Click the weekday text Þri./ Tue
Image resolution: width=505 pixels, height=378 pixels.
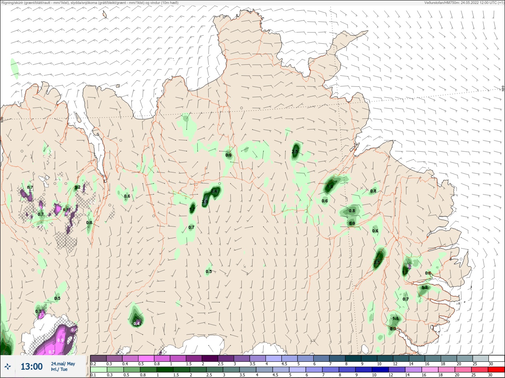59,369
